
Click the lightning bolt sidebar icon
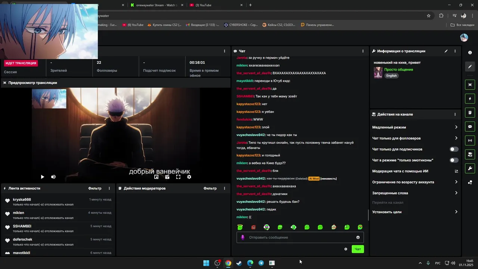pos(470,99)
